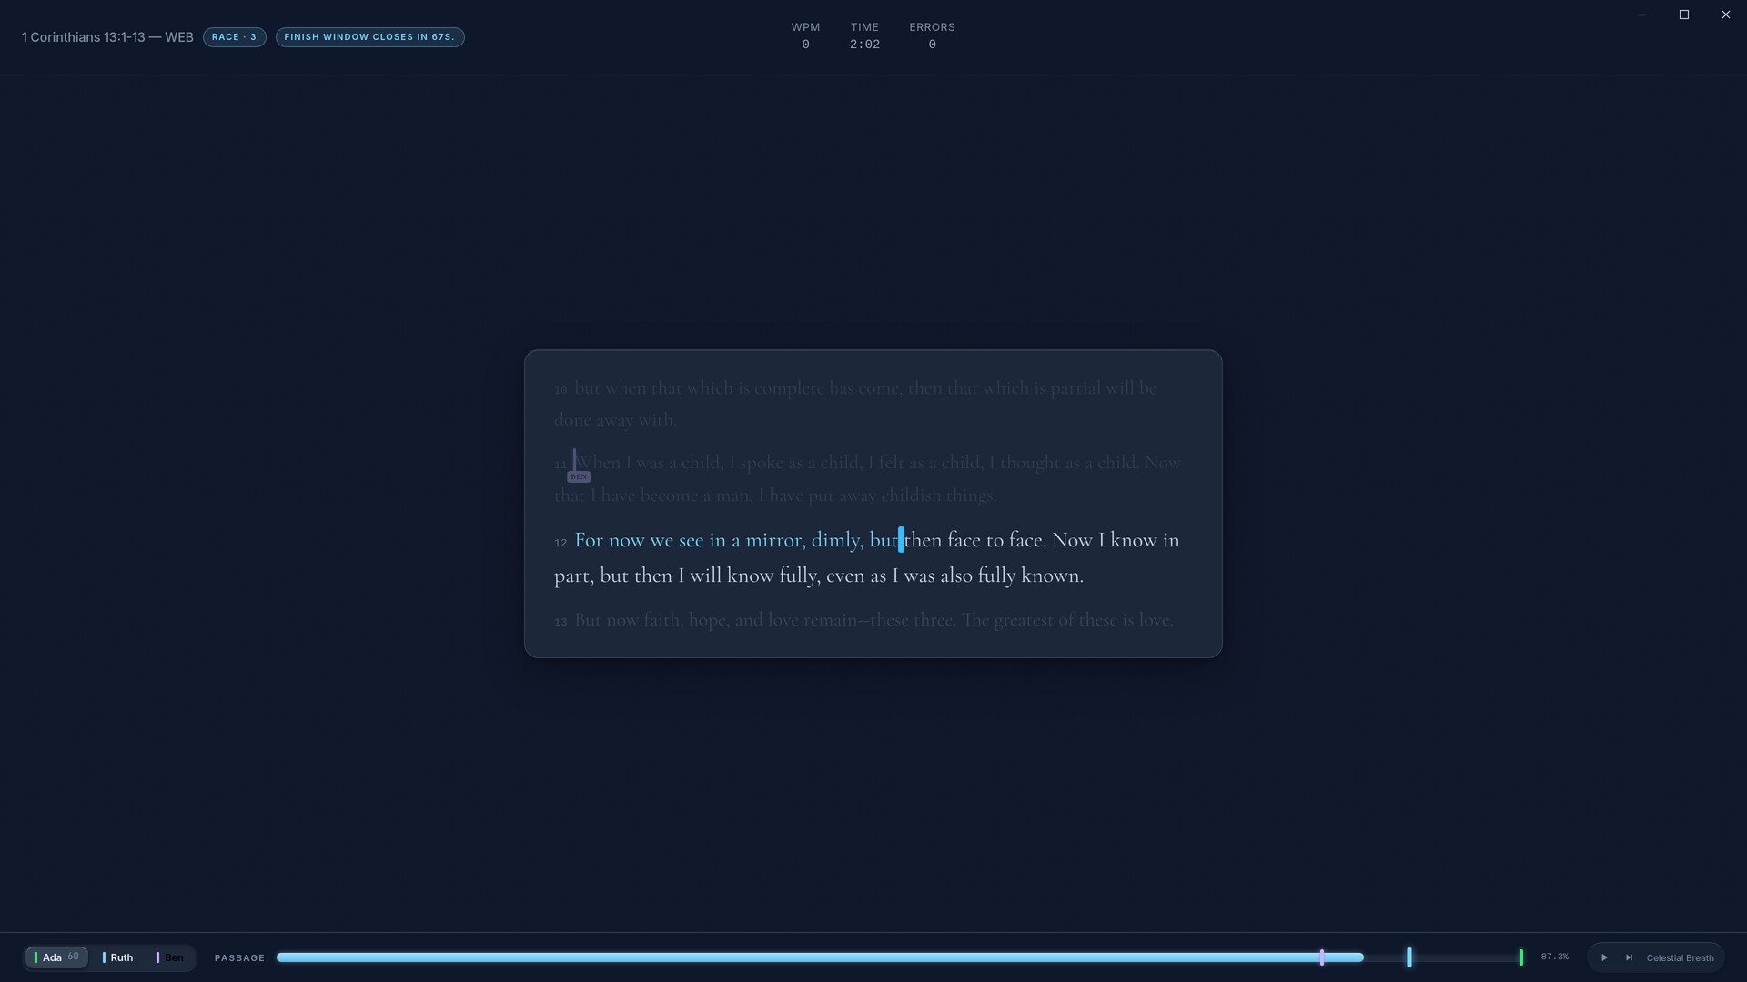This screenshot has width=1747, height=982.
Task: Click the 87.3% progress readout
Action: (x=1555, y=957)
